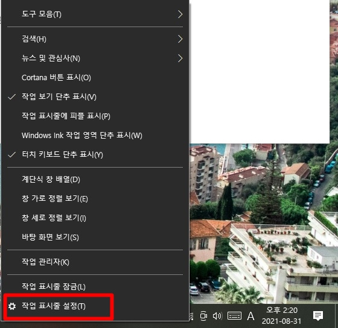Open 작업 관리자(K)
The height and width of the screenshot is (328, 338).
point(95,262)
